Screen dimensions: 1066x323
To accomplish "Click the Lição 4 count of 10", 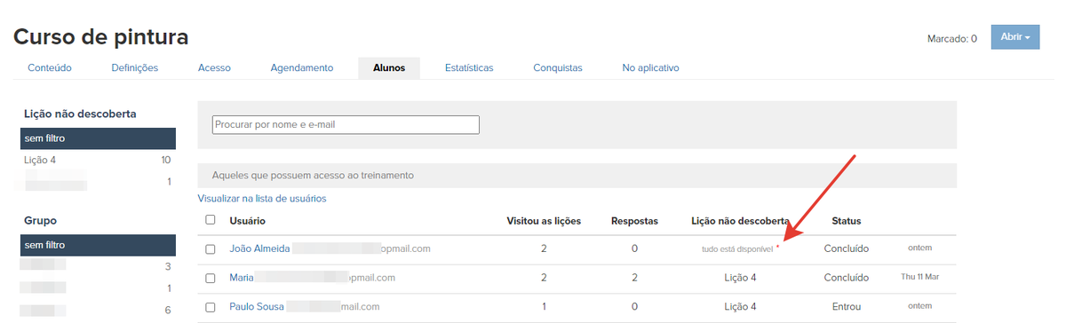I will [165, 160].
